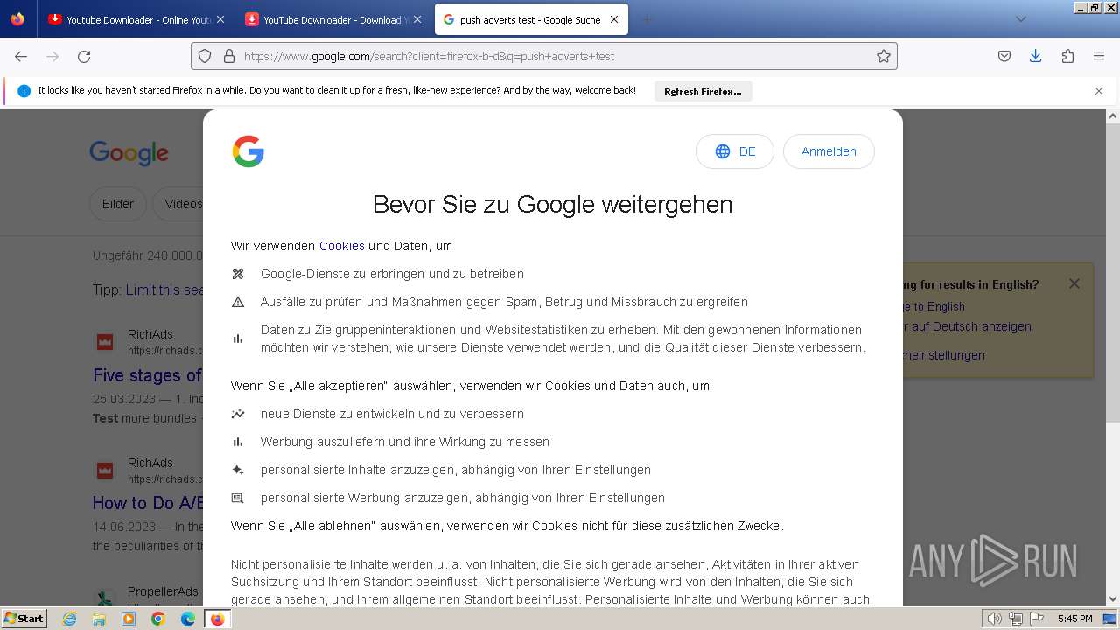Open the Action Center flag icon
This screenshot has width=1120, height=630.
tap(1036, 619)
